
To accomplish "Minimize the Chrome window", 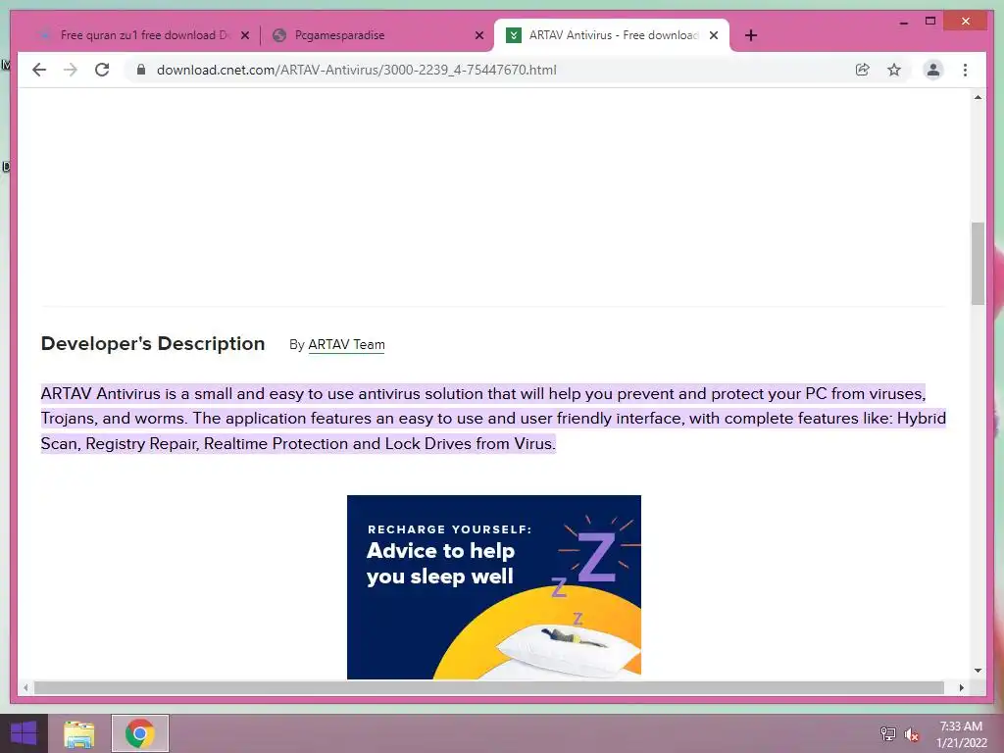I will click(x=903, y=22).
